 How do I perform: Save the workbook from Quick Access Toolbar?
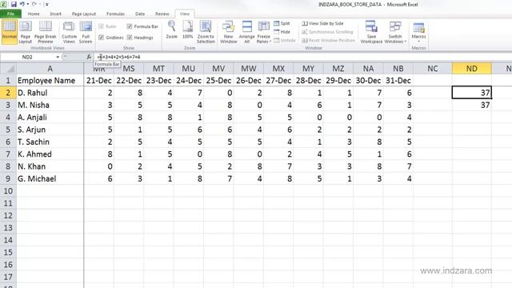(14, 4)
